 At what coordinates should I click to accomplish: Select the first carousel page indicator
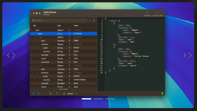pos(86,99)
